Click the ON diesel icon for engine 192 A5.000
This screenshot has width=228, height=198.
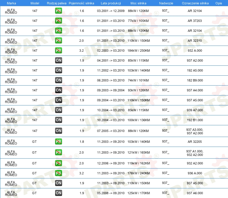click(58, 70)
